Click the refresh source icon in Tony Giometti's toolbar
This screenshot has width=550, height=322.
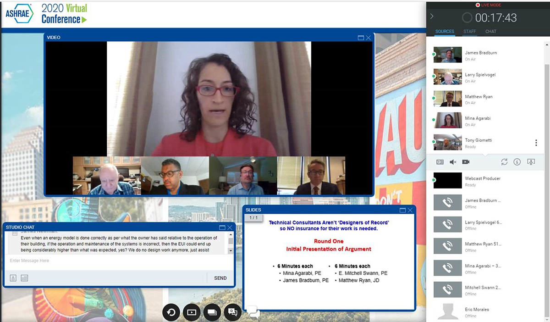[x=504, y=162]
